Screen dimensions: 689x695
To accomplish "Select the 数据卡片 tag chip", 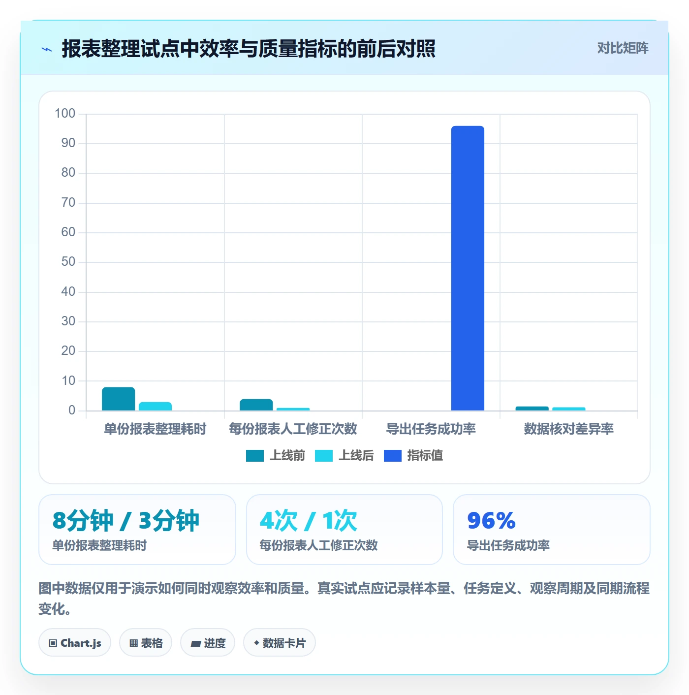I will click(x=280, y=643).
